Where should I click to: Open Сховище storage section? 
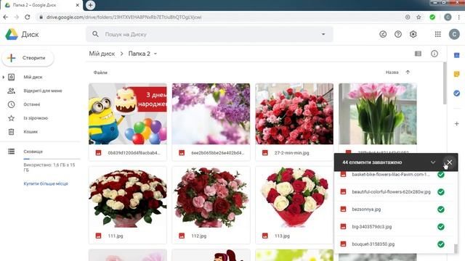[x=33, y=152]
